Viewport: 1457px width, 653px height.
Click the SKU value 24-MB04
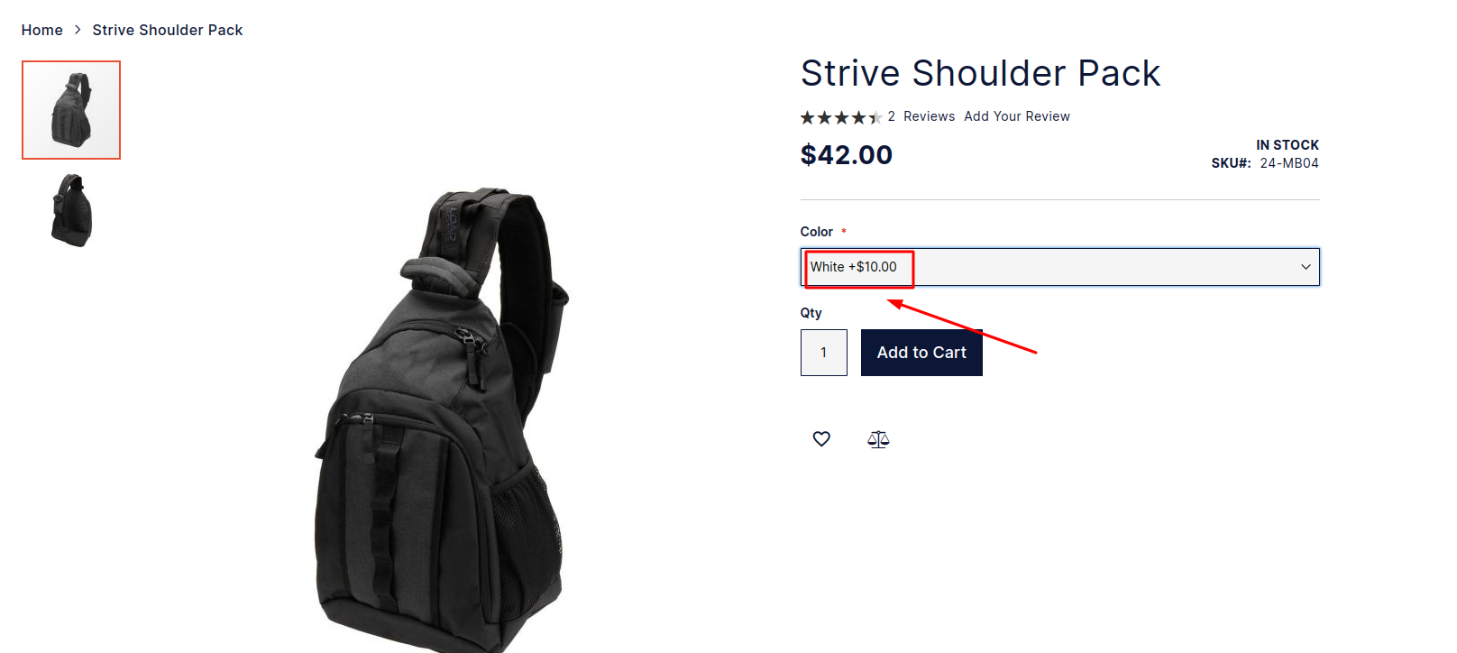[1289, 163]
